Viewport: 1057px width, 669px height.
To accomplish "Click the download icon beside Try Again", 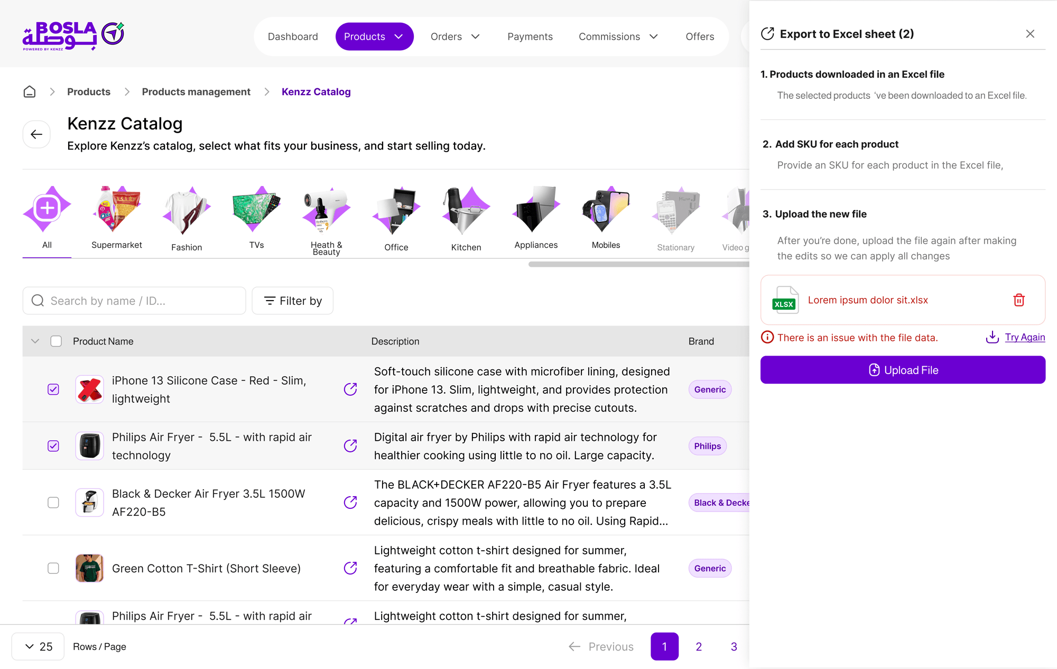I will 993,337.
